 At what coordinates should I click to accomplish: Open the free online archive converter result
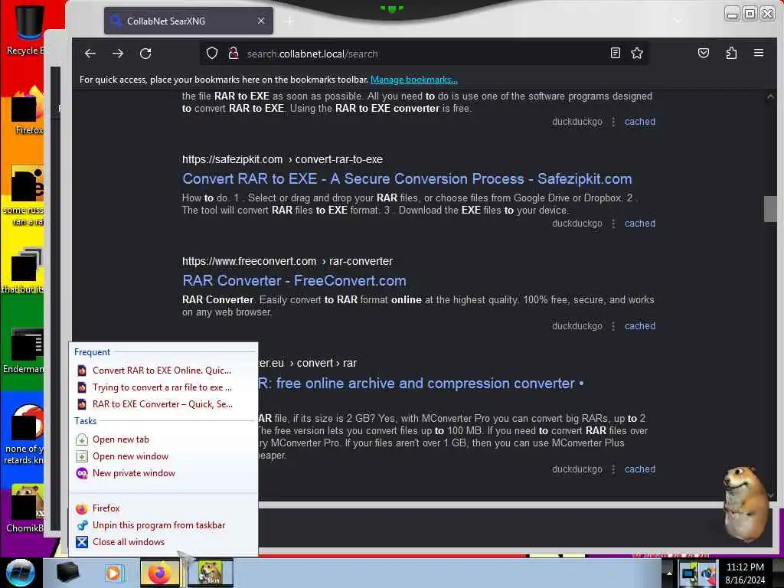pos(421,384)
